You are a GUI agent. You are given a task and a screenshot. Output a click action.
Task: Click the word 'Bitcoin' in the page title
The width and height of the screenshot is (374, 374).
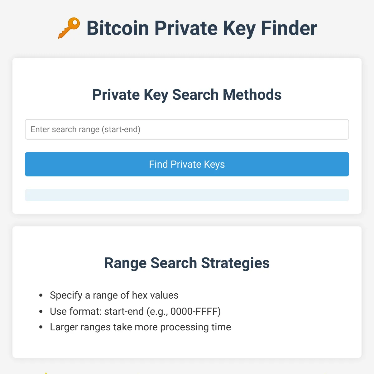(118, 28)
